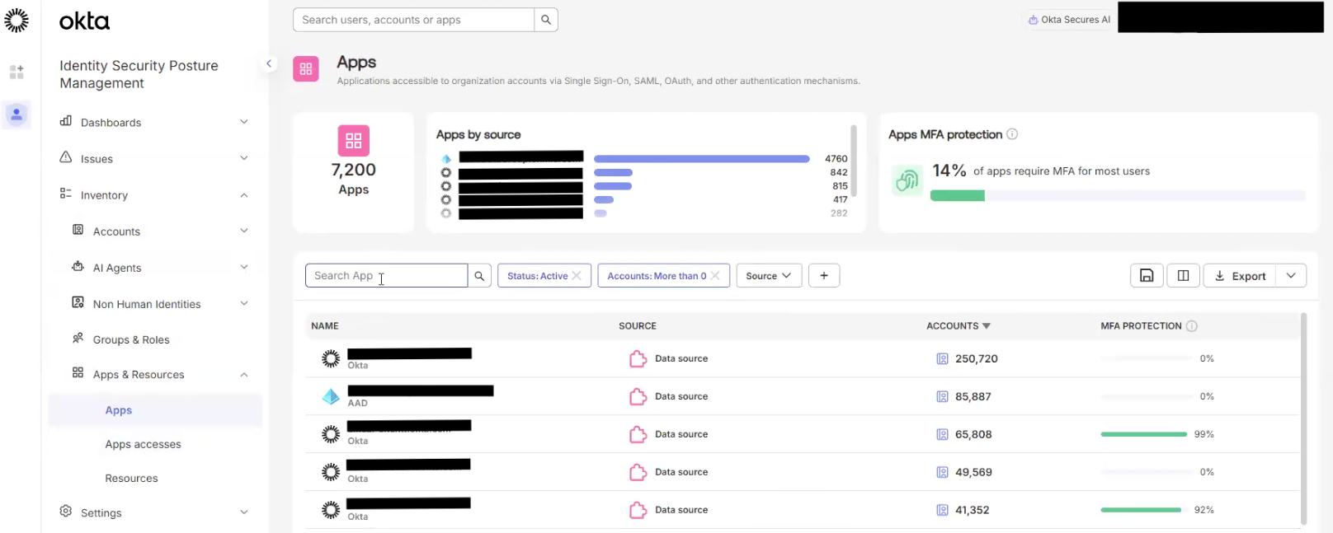
Task: Click the save view icon button
Action: (x=1147, y=276)
